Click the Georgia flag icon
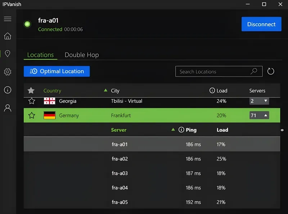Viewport: 288px width, 214px height. click(49, 101)
